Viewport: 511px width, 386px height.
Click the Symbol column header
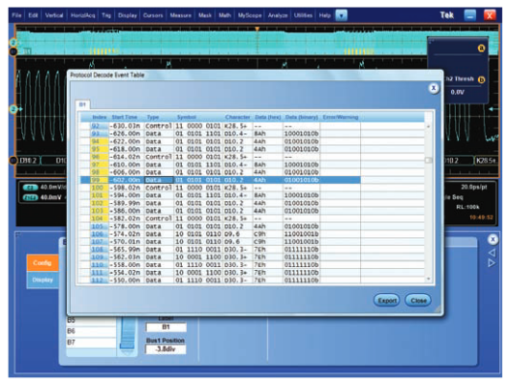pos(187,117)
